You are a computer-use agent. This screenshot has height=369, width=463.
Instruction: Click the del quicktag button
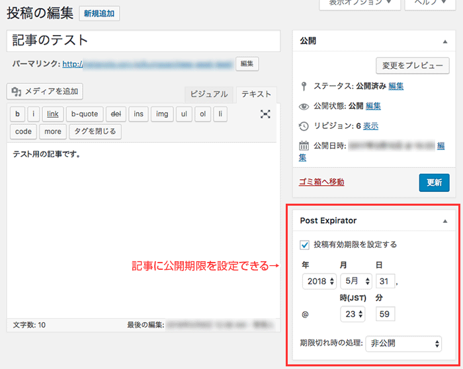tap(116, 114)
